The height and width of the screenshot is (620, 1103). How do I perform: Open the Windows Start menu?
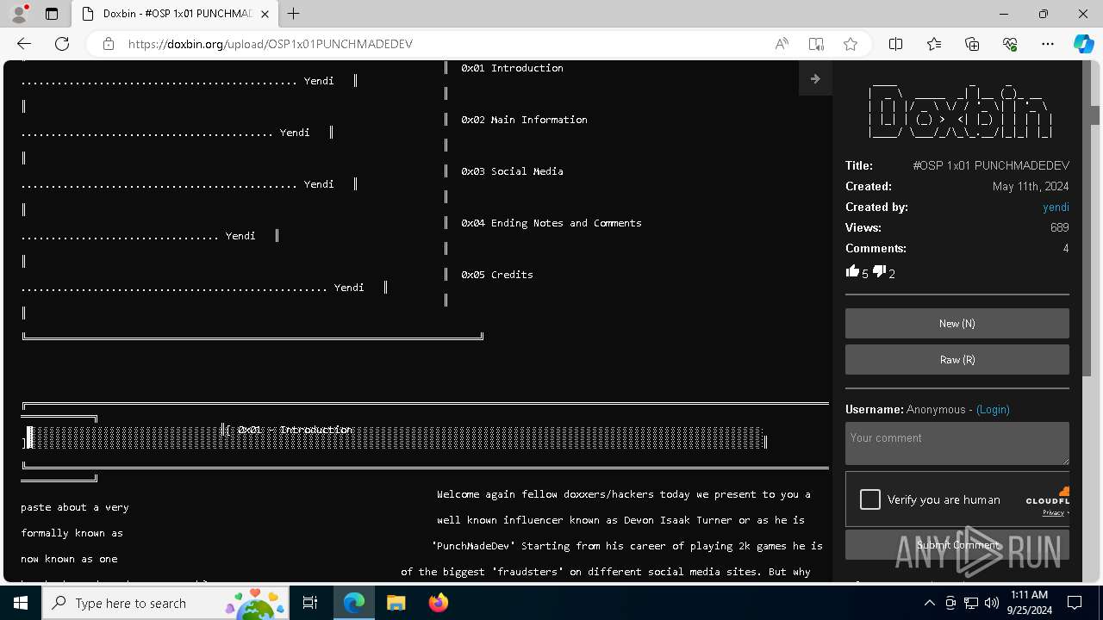tap(21, 603)
